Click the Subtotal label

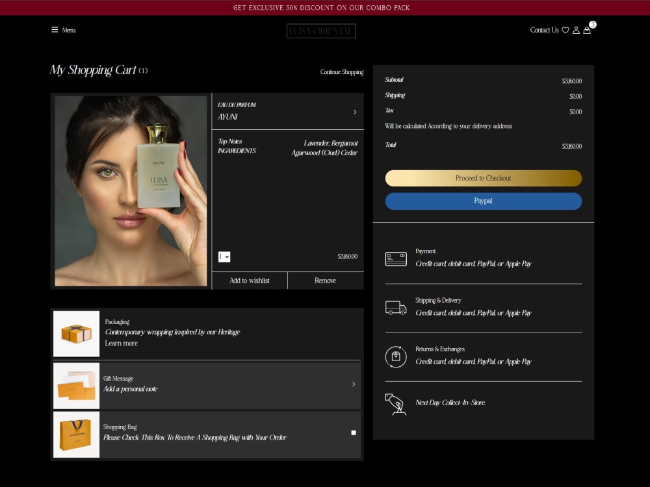coord(394,79)
